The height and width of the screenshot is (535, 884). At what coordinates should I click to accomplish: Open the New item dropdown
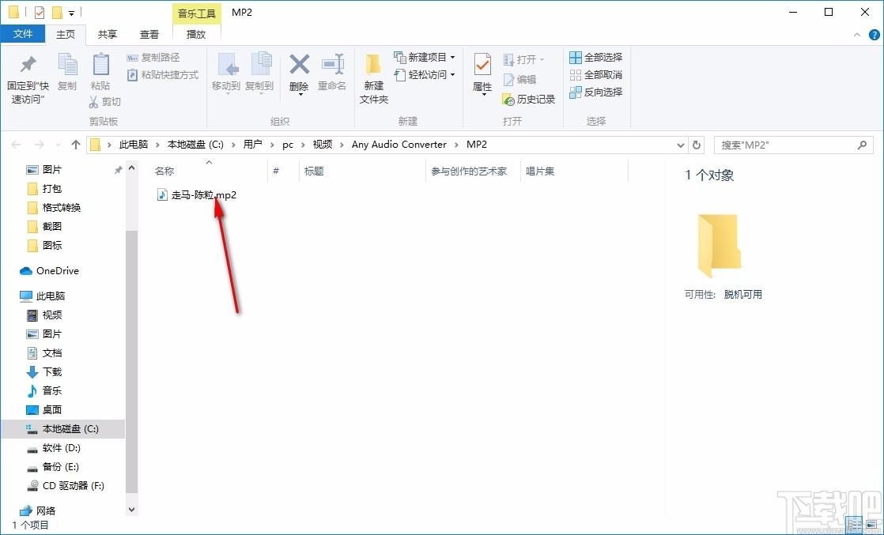coord(425,58)
